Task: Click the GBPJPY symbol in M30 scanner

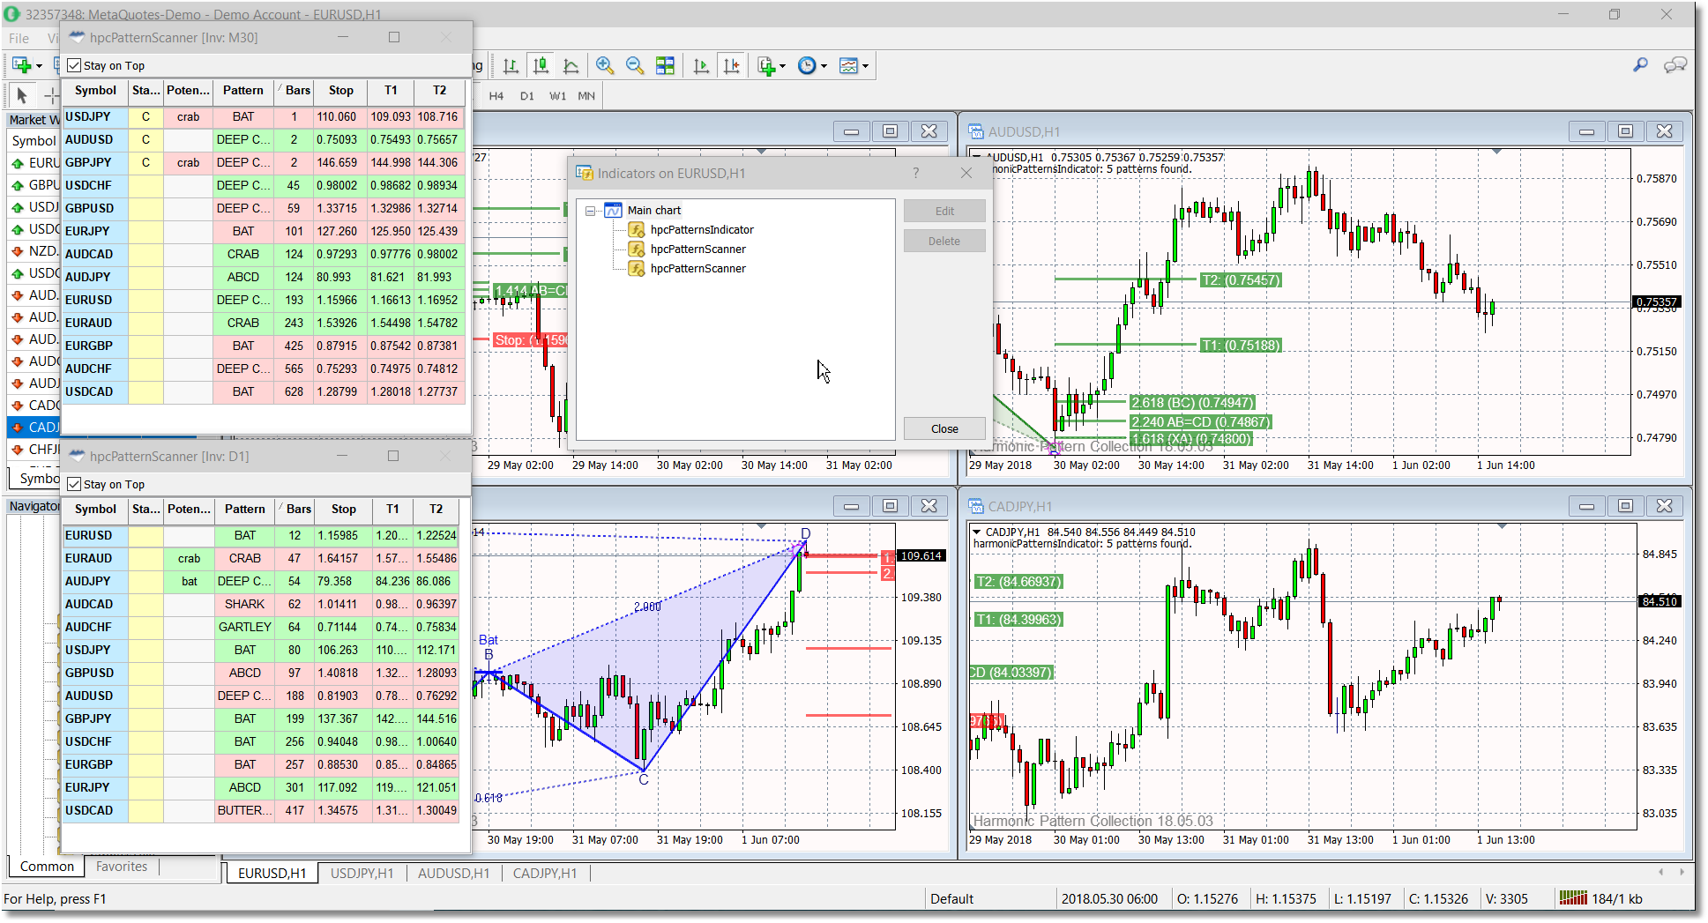Action: click(x=88, y=163)
